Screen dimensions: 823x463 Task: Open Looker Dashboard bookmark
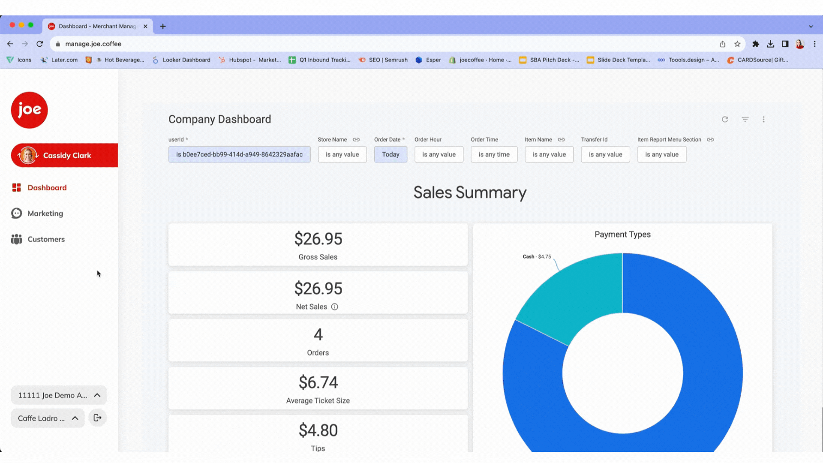[181, 60]
